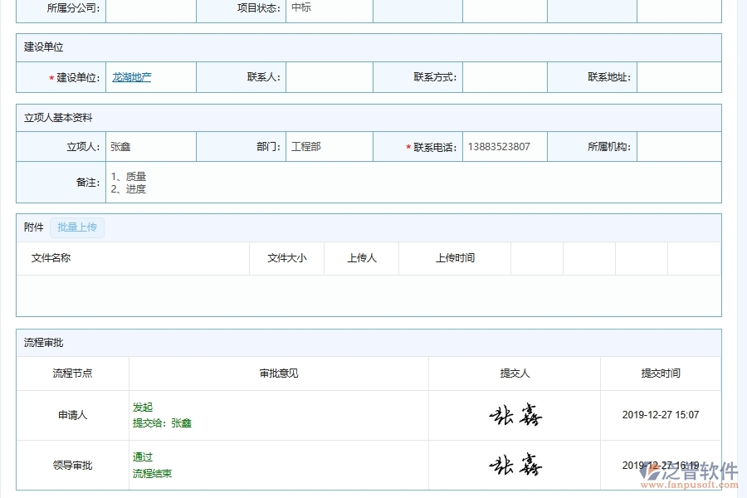Click the applicant's 张鑫 signature image
The width and height of the screenshot is (747, 498).
(515, 415)
